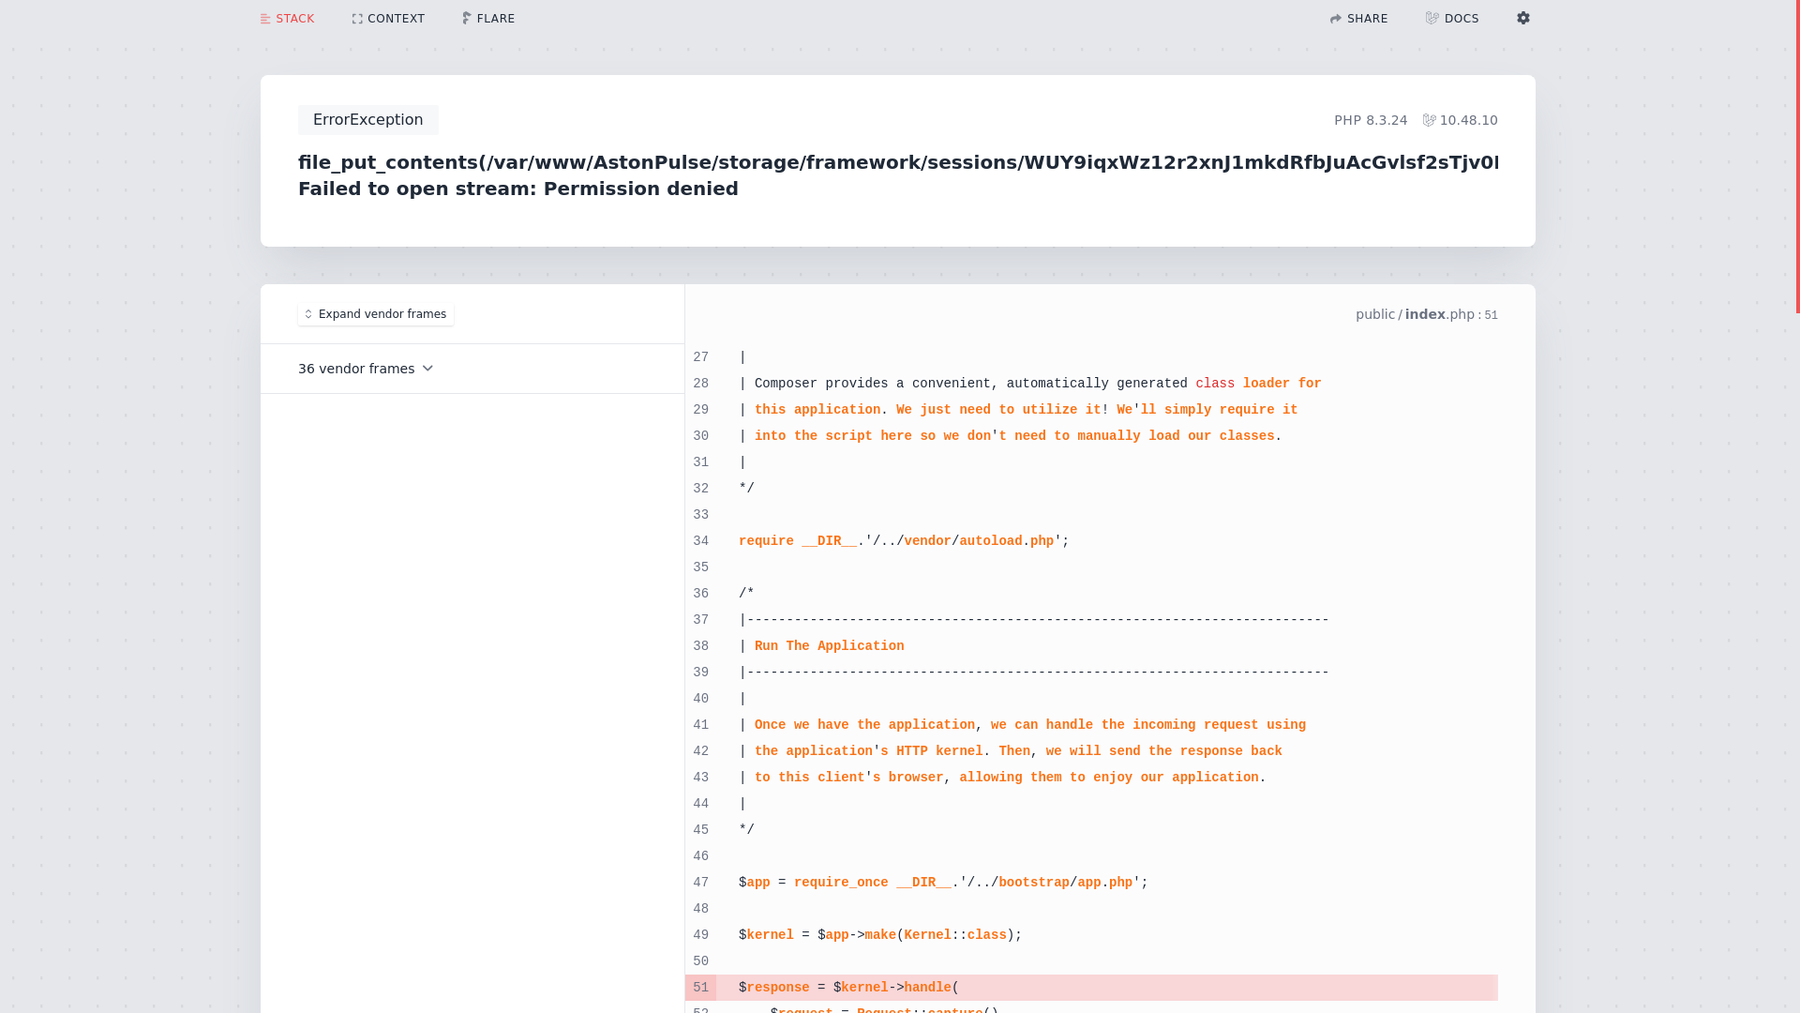Click line 47 require_once bootstrap/app.php code
1800x1013 pixels.
[943, 883]
